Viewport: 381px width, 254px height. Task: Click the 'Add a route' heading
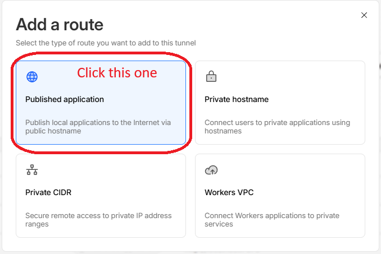point(60,25)
